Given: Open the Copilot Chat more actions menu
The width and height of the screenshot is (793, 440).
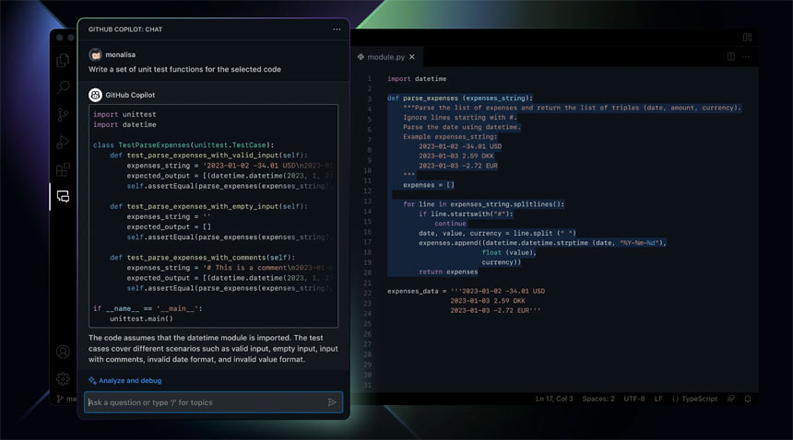Looking at the screenshot, I should point(337,29).
